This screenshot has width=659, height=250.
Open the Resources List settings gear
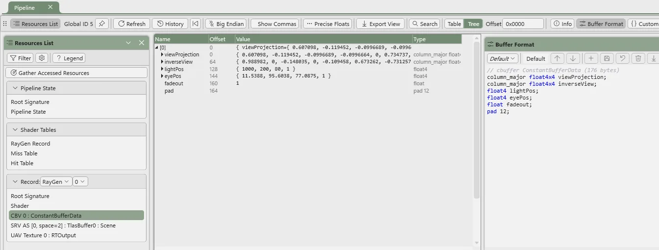pyautogui.click(x=42, y=58)
